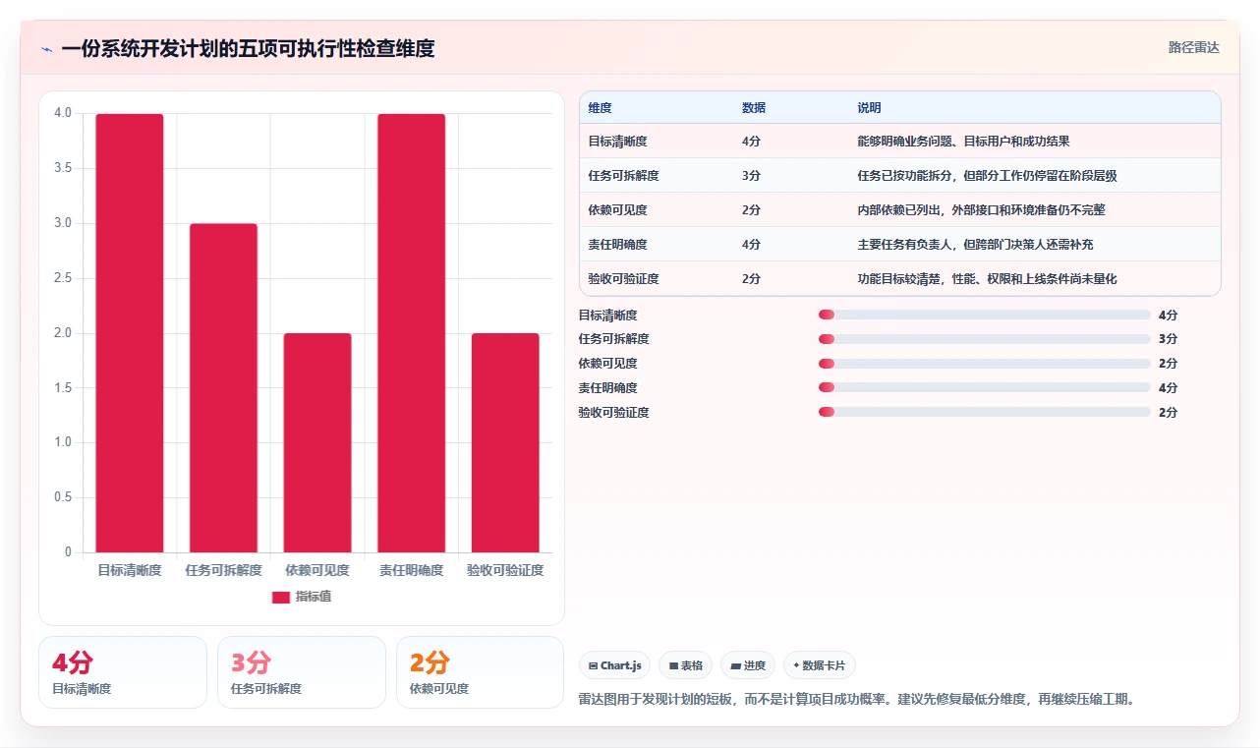The image size is (1260, 748).
Task: Click the Chart.js tag chip
Action: tap(614, 665)
